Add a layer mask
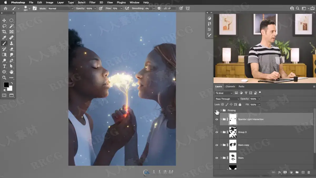This screenshot has height=178, width=316. pos(285,172)
